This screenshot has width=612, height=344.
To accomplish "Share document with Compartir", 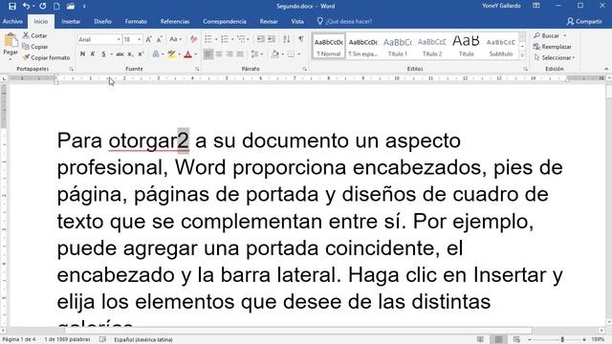I will 584,21.
